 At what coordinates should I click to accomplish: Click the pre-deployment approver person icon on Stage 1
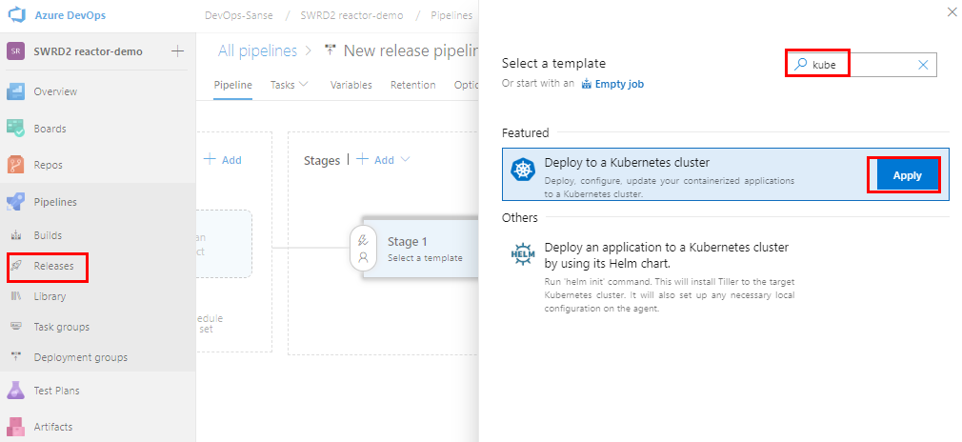tap(363, 257)
